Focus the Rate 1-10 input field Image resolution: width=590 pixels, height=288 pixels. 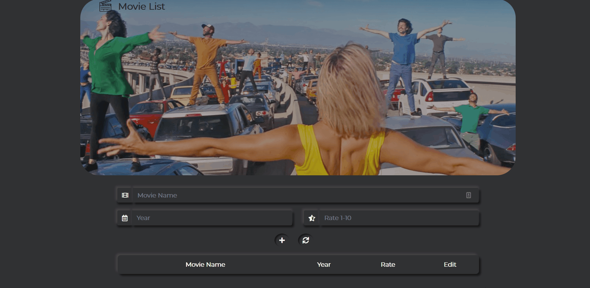click(399, 218)
